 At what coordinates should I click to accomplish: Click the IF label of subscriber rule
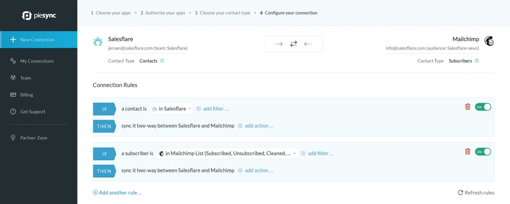105,154
